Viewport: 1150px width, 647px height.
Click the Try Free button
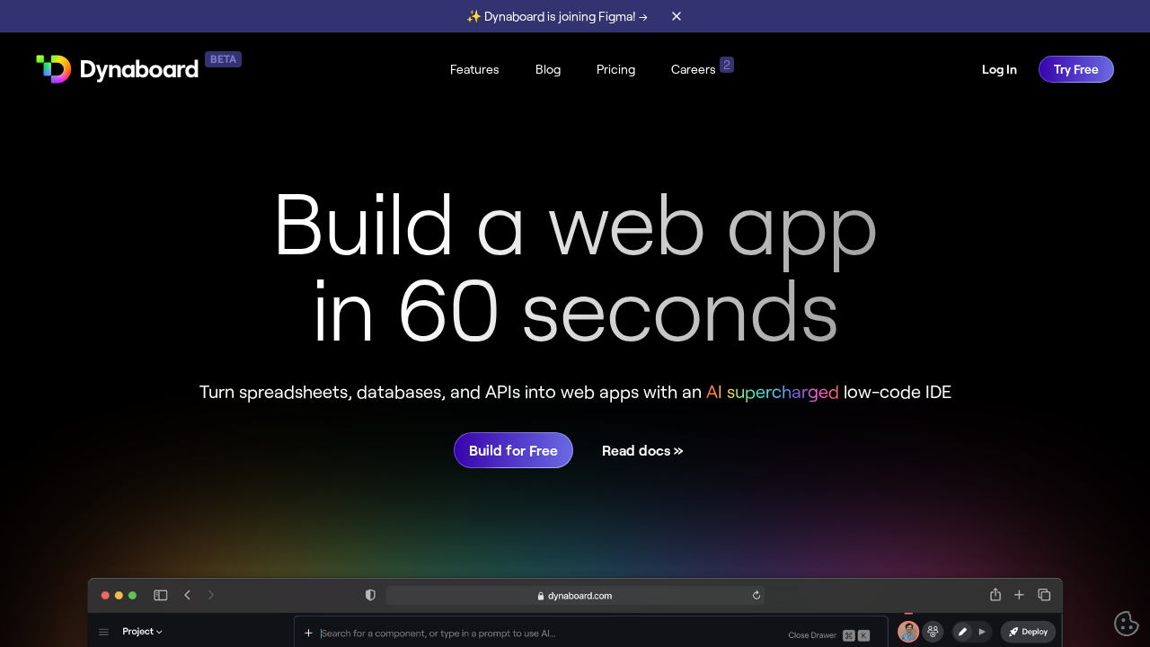(1075, 69)
